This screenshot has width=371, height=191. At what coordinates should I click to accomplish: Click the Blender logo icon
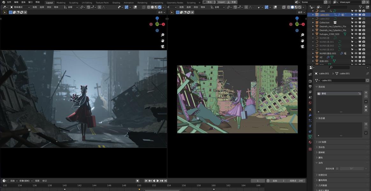(4, 2)
